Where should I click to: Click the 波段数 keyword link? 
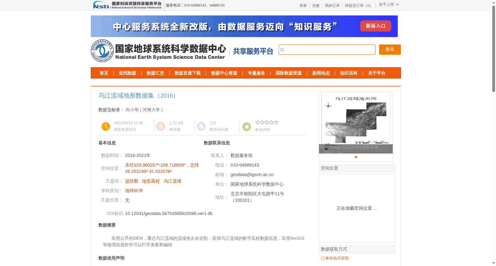(132, 181)
